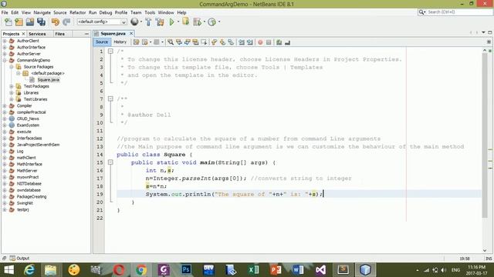The height and width of the screenshot is (277, 494).
Task: Click the Open Project toolbar icon
Action: pyautogui.click(x=30, y=22)
